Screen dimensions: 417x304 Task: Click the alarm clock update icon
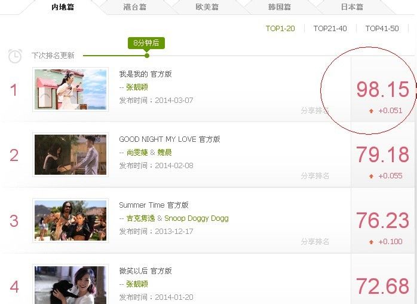click(x=15, y=56)
